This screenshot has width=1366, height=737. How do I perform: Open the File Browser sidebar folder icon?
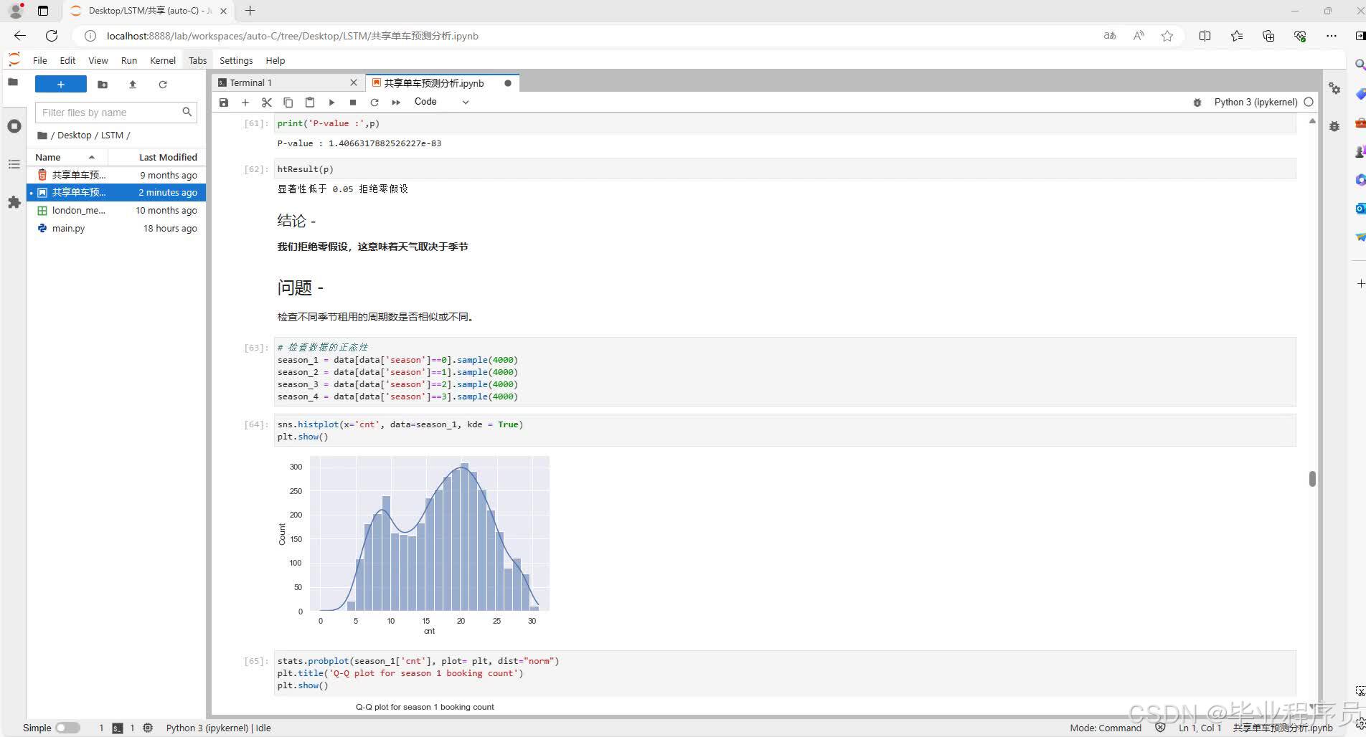13,82
